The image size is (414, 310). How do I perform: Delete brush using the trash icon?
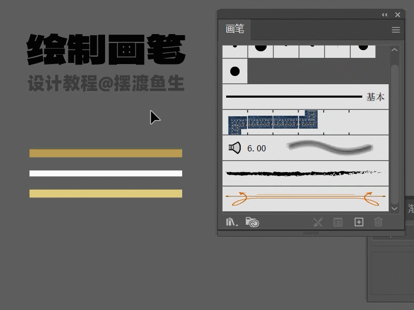378,222
